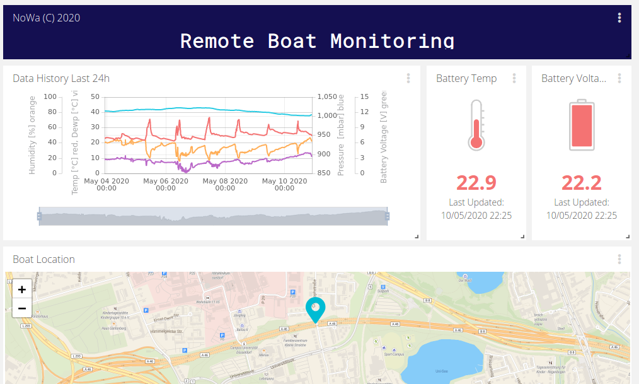Click the thermometer icon in Battery Temp
The height and width of the screenshot is (384, 639).
point(476,125)
